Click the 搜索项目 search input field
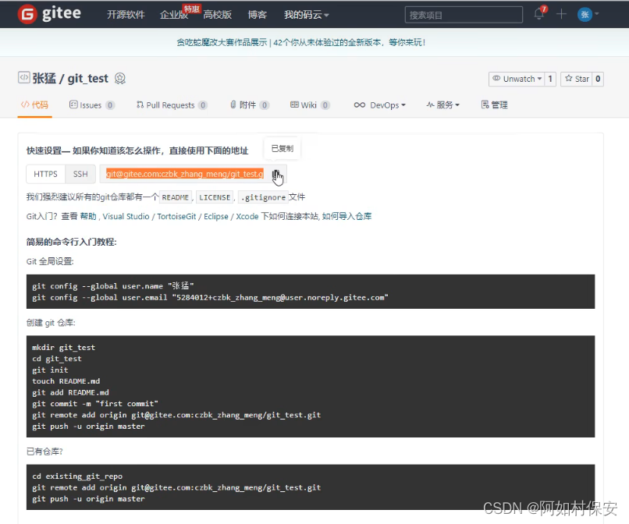 click(464, 13)
